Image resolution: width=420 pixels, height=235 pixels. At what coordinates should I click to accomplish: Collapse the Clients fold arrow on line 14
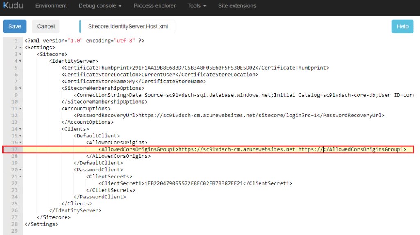(x=20, y=129)
